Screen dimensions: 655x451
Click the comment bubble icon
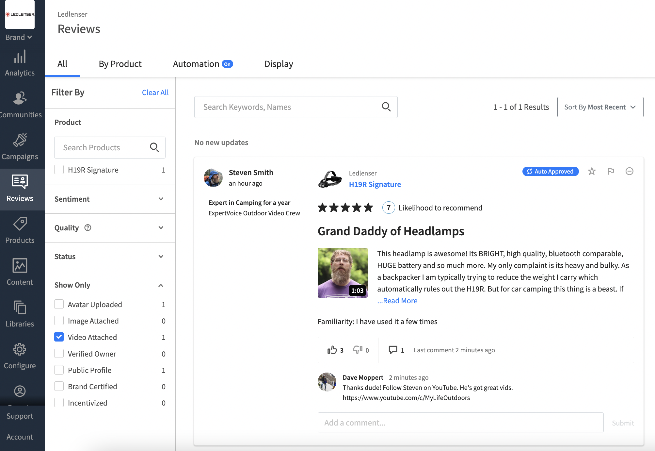393,350
